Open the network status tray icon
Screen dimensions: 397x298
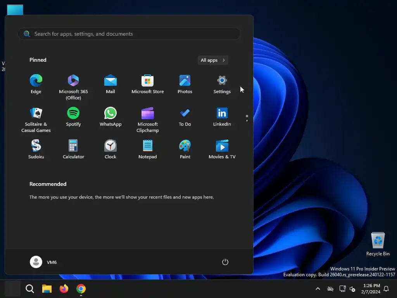tap(343, 289)
